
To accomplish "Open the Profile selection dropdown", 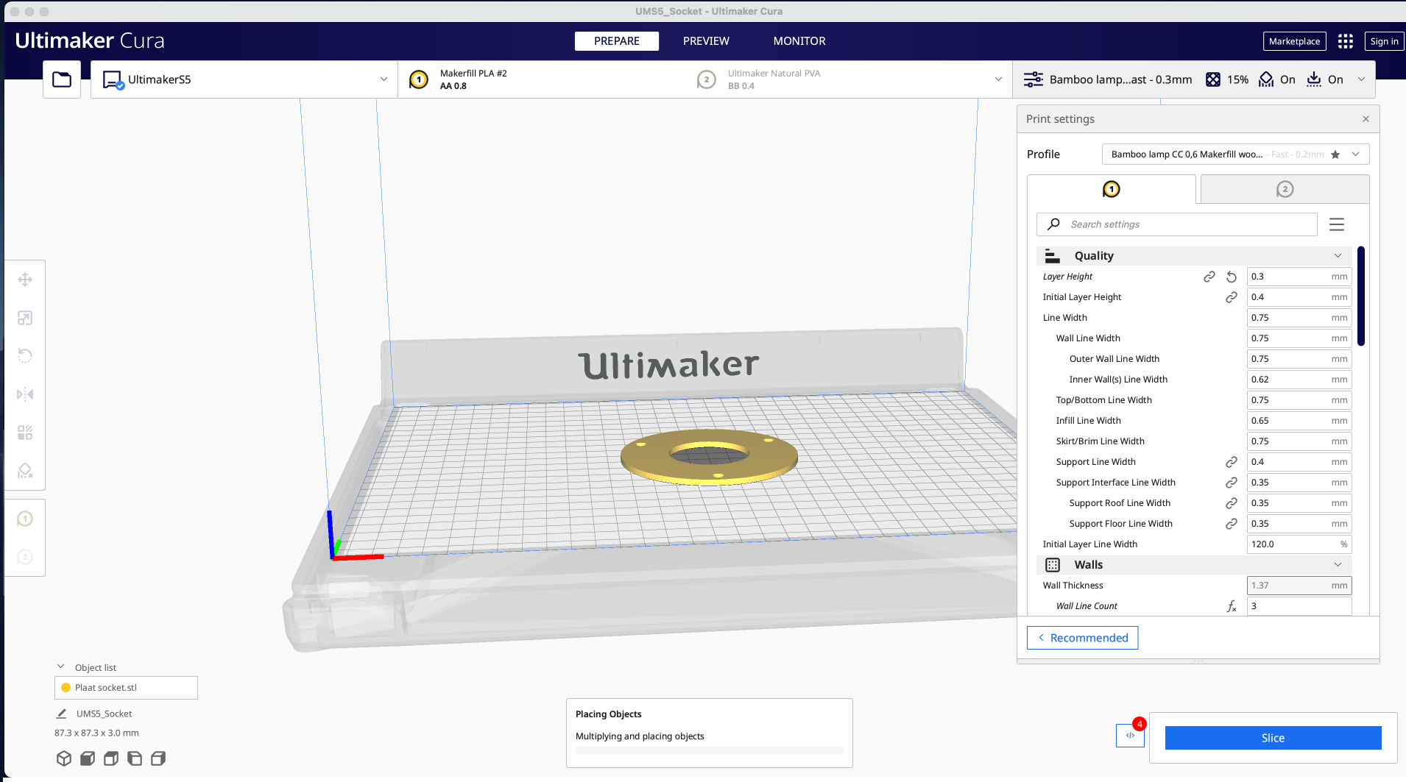I will [1235, 154].
